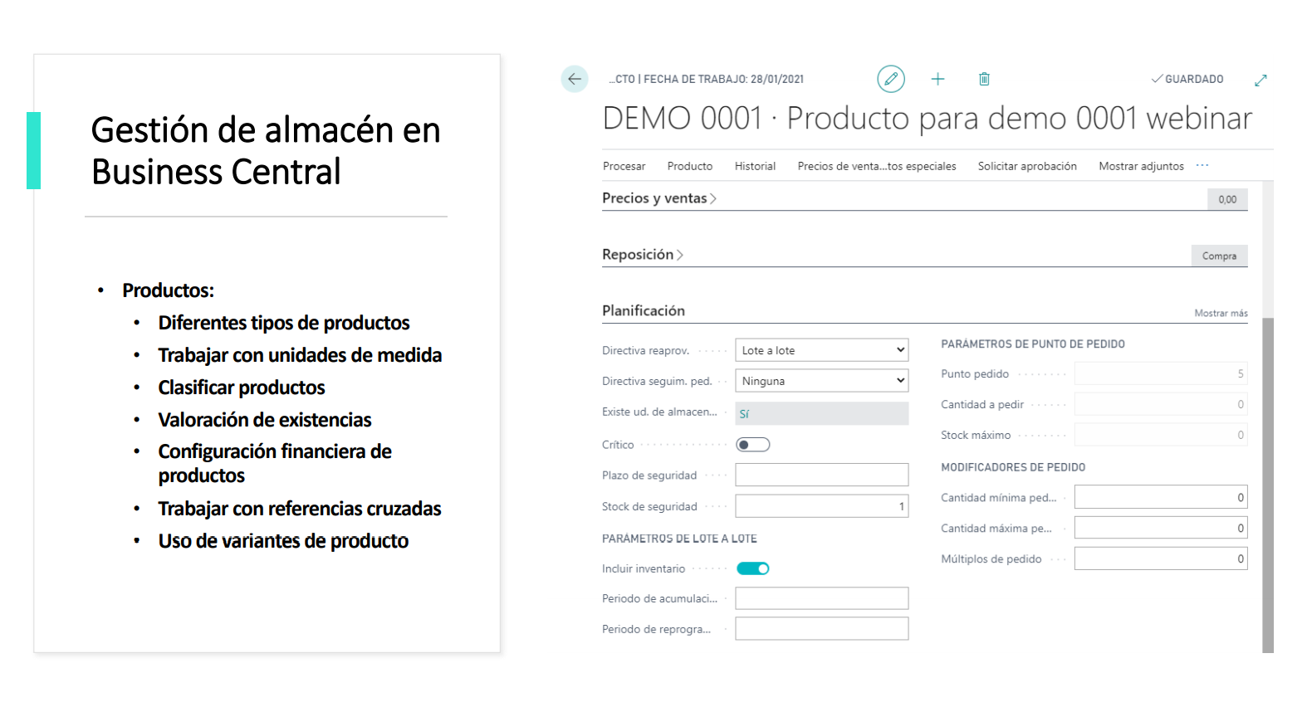The image size is (1307, 707).
Task: Click the Mostrar más link
Action: (x=1221, y=313)
